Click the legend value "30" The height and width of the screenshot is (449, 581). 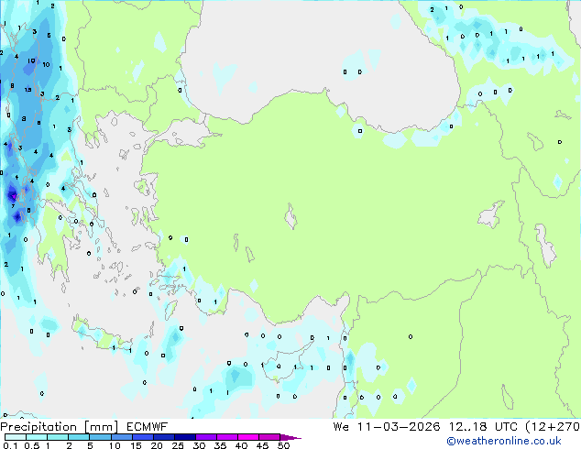[199, 445]
